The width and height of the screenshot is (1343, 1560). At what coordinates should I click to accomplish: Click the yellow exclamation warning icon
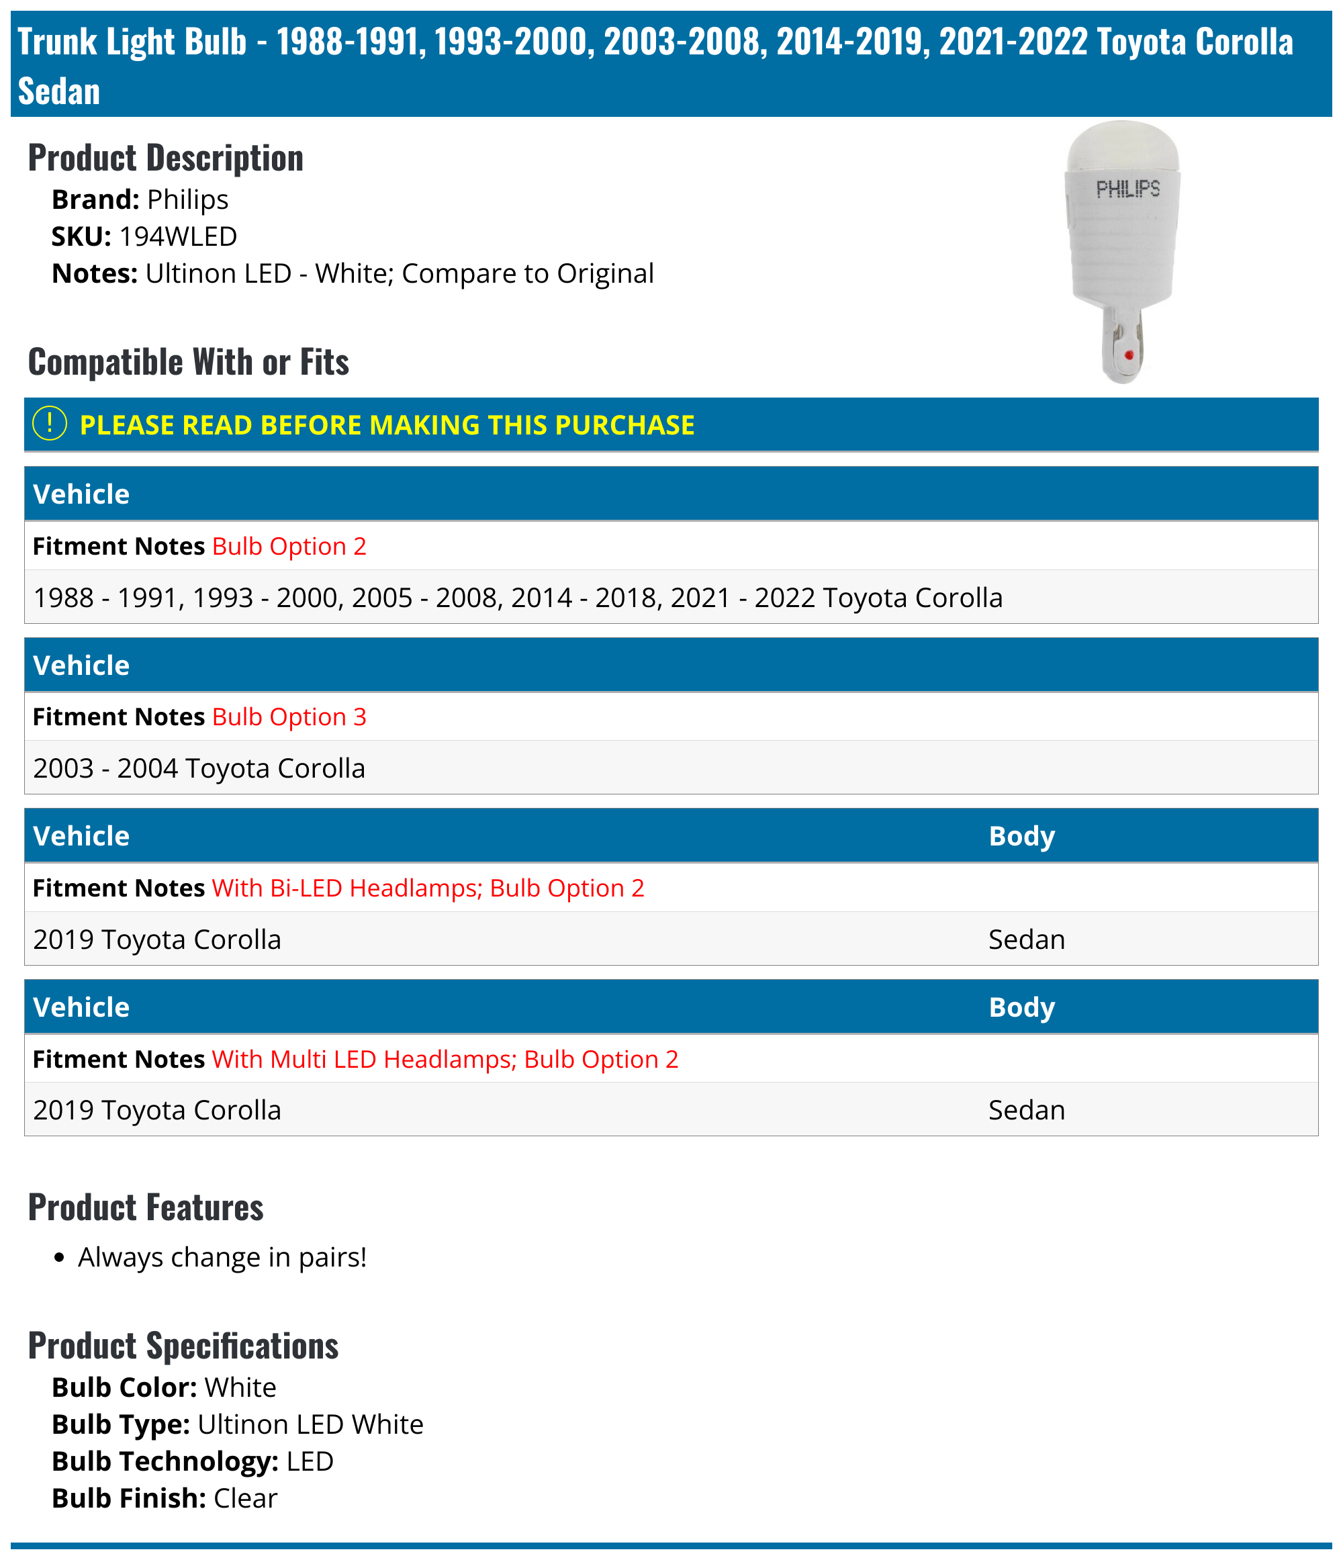click(x=50, y=424)
